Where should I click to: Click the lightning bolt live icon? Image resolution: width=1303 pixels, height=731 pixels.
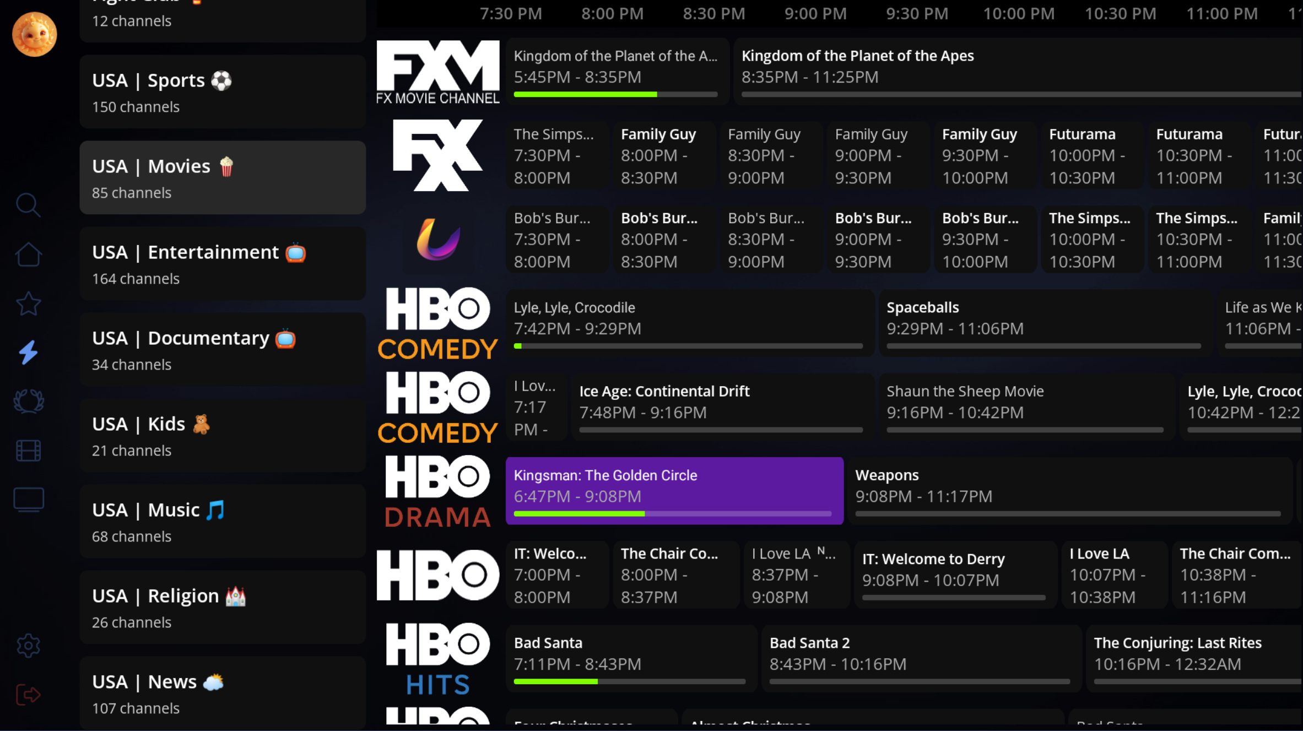[28, 353]
